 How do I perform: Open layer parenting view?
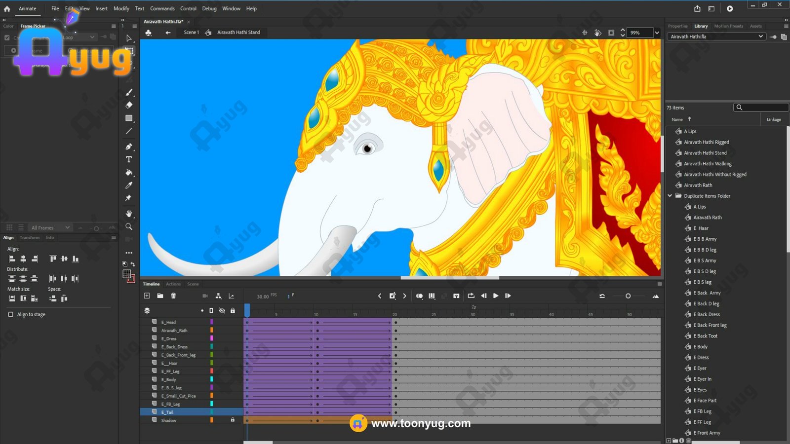click(x=218, y=296)
